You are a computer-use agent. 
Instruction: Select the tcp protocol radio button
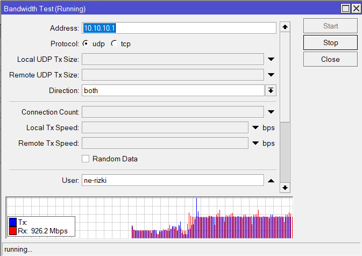pos(114,44)
